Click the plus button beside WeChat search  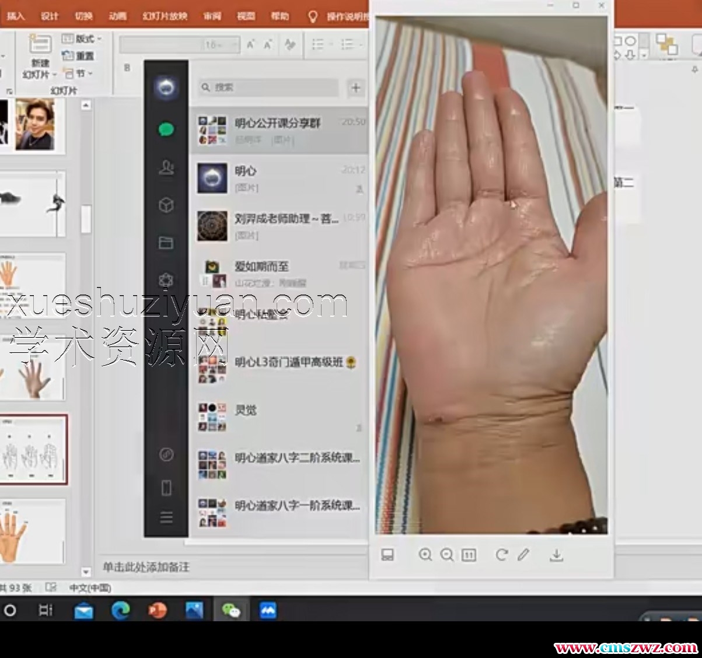pyautogui.click(x=355, y=87)
